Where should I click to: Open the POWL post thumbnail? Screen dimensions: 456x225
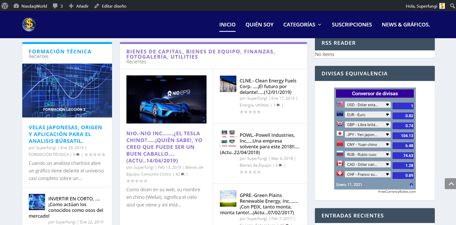[228, 138]
